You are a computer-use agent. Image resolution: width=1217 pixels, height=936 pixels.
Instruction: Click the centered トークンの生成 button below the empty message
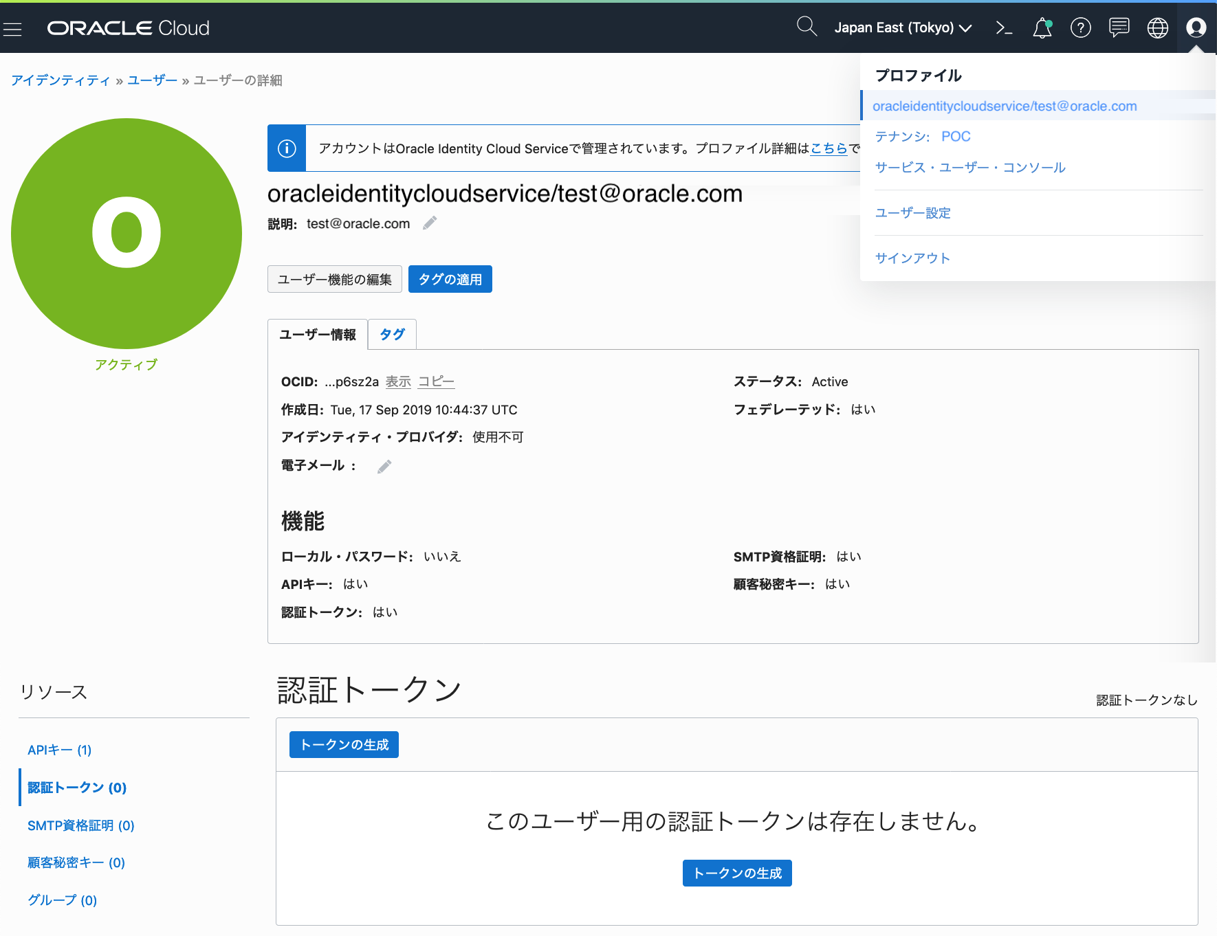[x=737, y=873]
